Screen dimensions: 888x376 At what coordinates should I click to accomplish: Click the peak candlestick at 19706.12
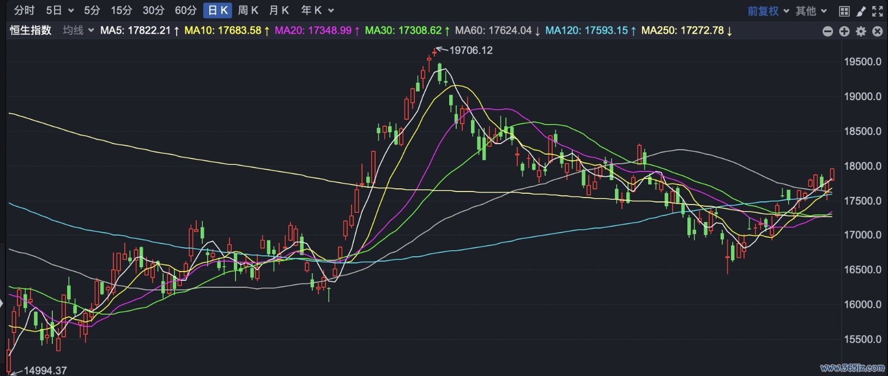point(434,52)
